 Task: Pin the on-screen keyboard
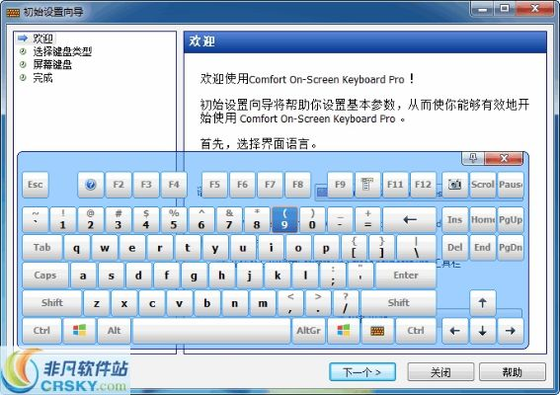(473, 158)
